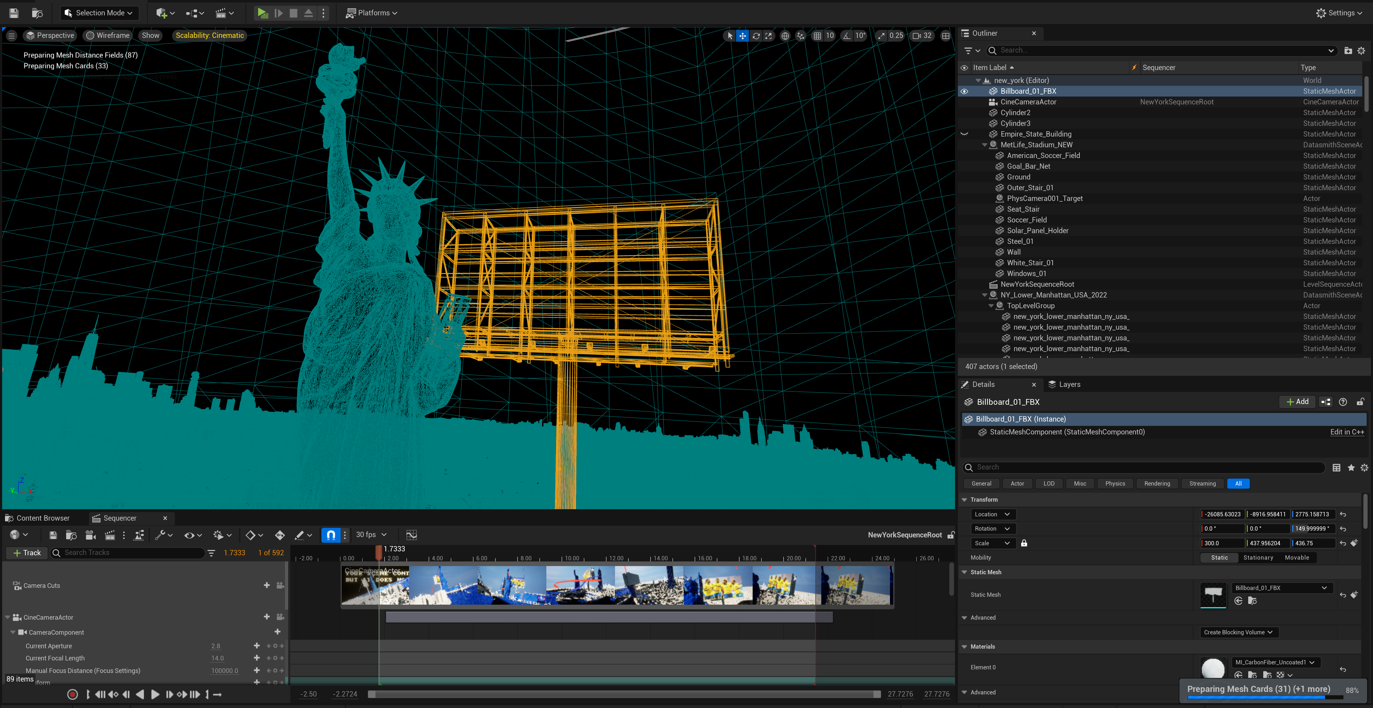Click the Details property matrix grid icon
The height and width of the screenshot is (708, 1373).
1336,468
